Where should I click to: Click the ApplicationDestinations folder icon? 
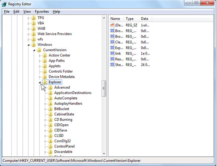coord(50,93)
